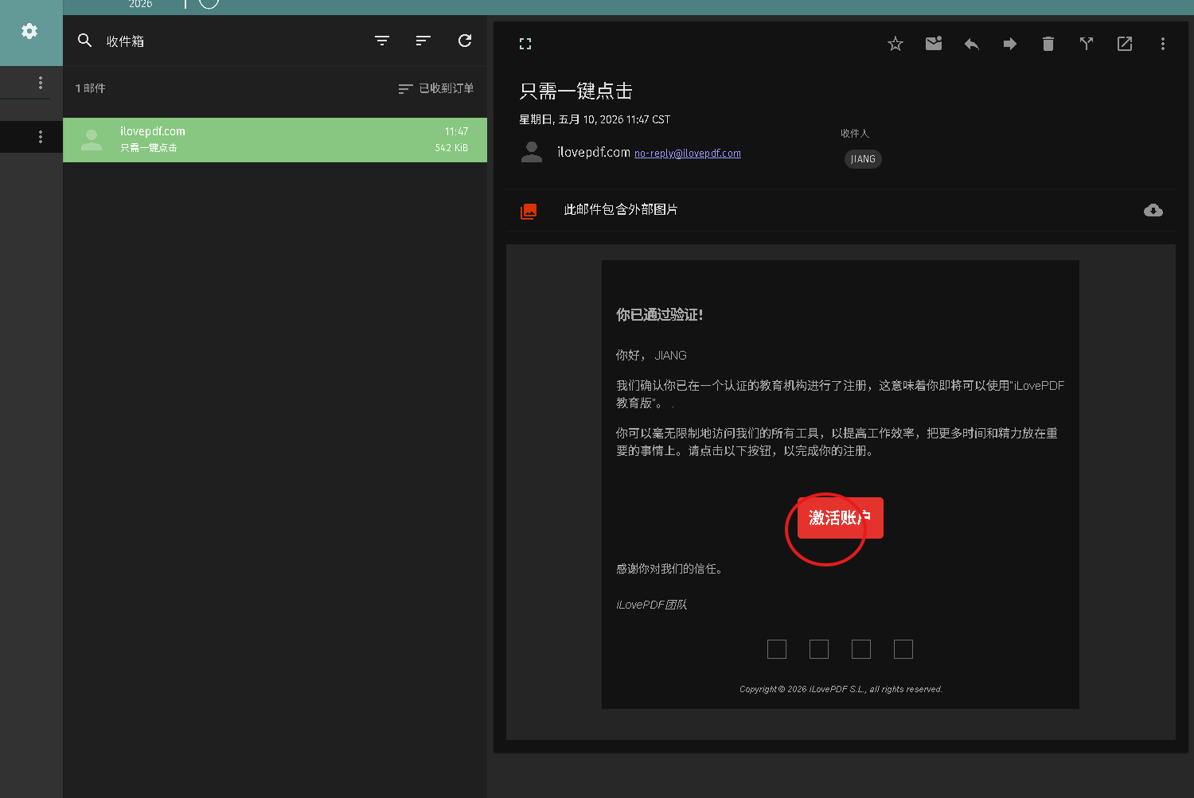
Task: Click the first social icon in email footer
Action: point(777,649)
